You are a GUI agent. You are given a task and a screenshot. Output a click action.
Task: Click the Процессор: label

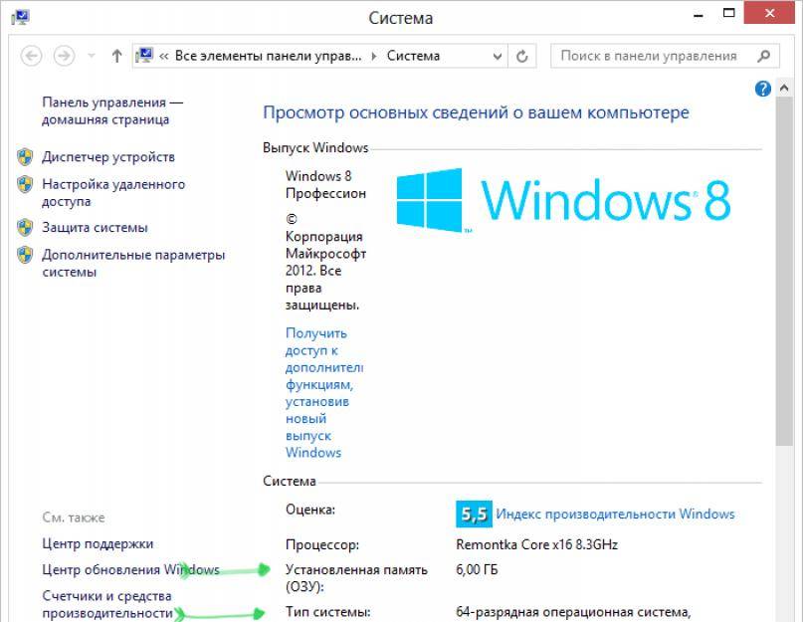pyautogui.click(x=322, y=544)
